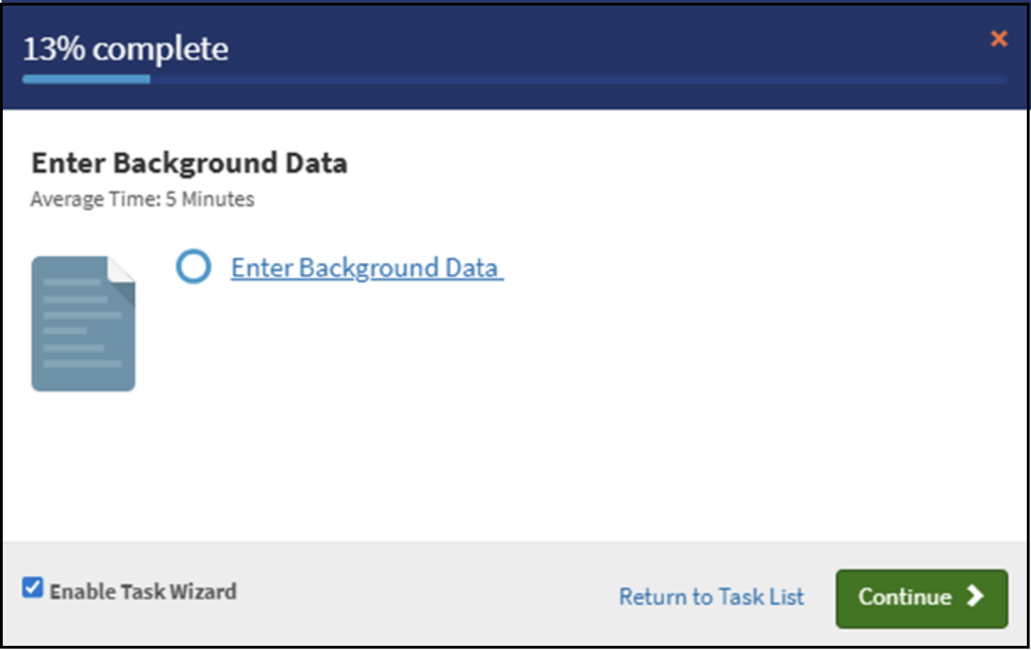The image size is (1031, 650).
Task: Open the Enter Background Data link
Action: pyautogui.click(x=367, y=268)
